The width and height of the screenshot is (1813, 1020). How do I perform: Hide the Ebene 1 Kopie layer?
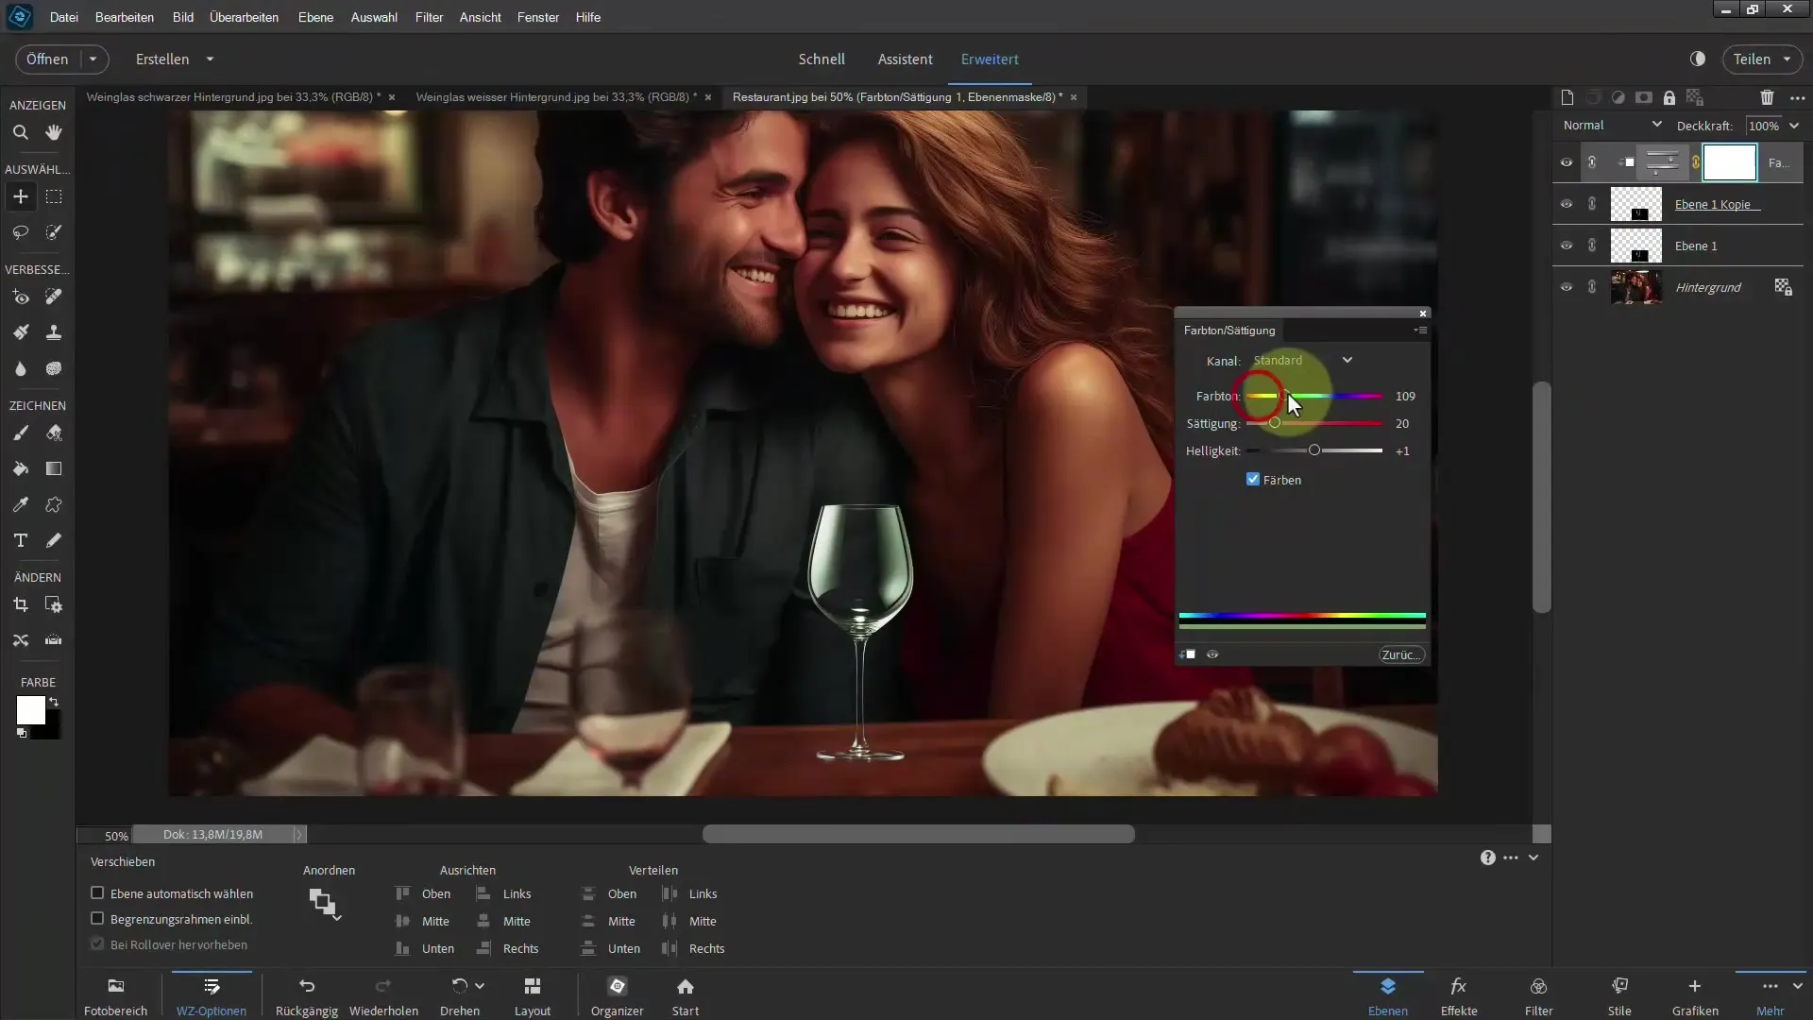point(1567,204)
